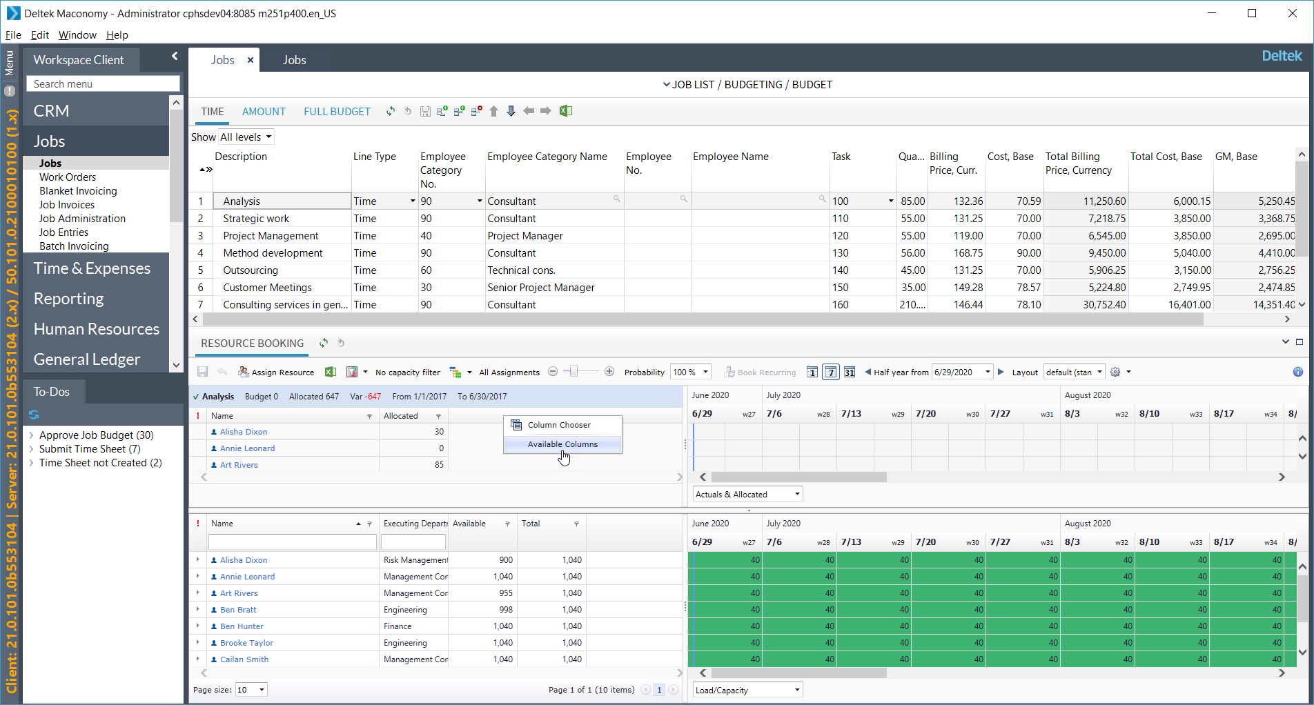Click the delete budget line icon
Image resolution: width=1314 pixels, height=705 pixels.
pos(476,111)
